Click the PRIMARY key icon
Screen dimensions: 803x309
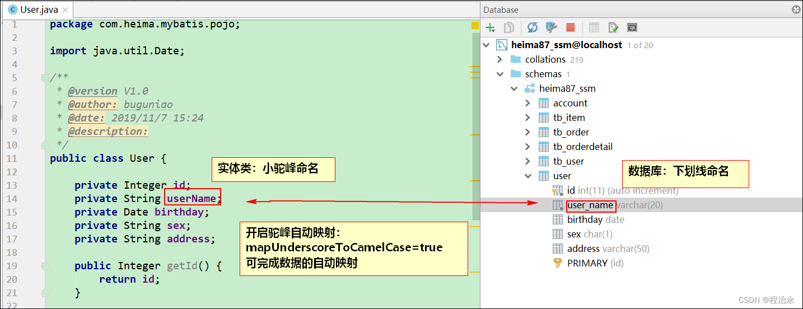558,263
